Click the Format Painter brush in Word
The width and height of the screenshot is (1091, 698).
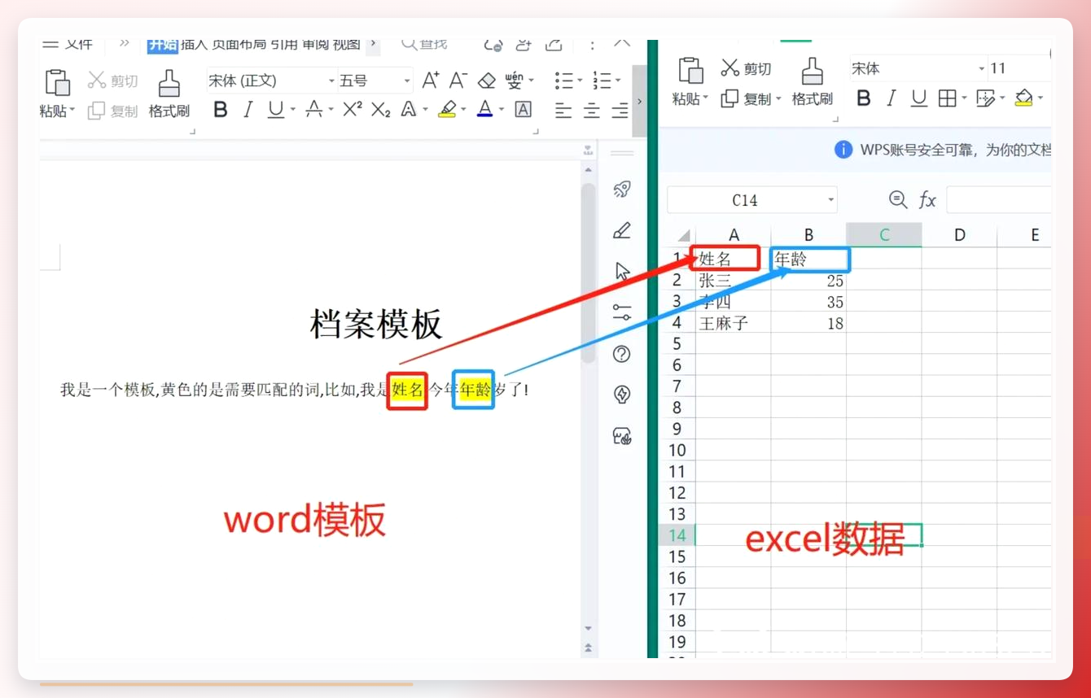169,83
